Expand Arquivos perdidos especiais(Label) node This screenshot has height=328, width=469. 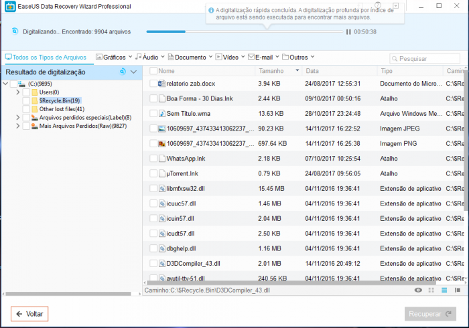pos(18,117)
